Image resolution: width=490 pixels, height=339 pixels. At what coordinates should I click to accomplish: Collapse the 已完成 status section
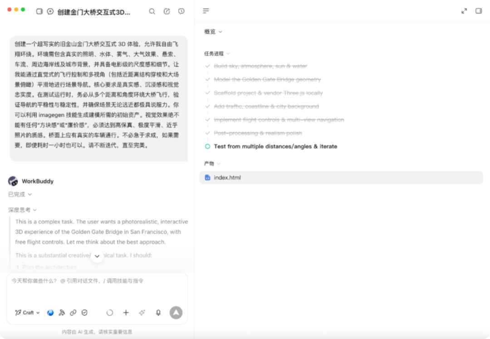click(x=20, y=194)
